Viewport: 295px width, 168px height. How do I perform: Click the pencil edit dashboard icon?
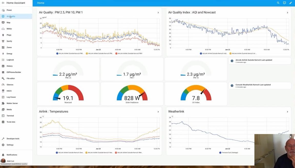291,3
